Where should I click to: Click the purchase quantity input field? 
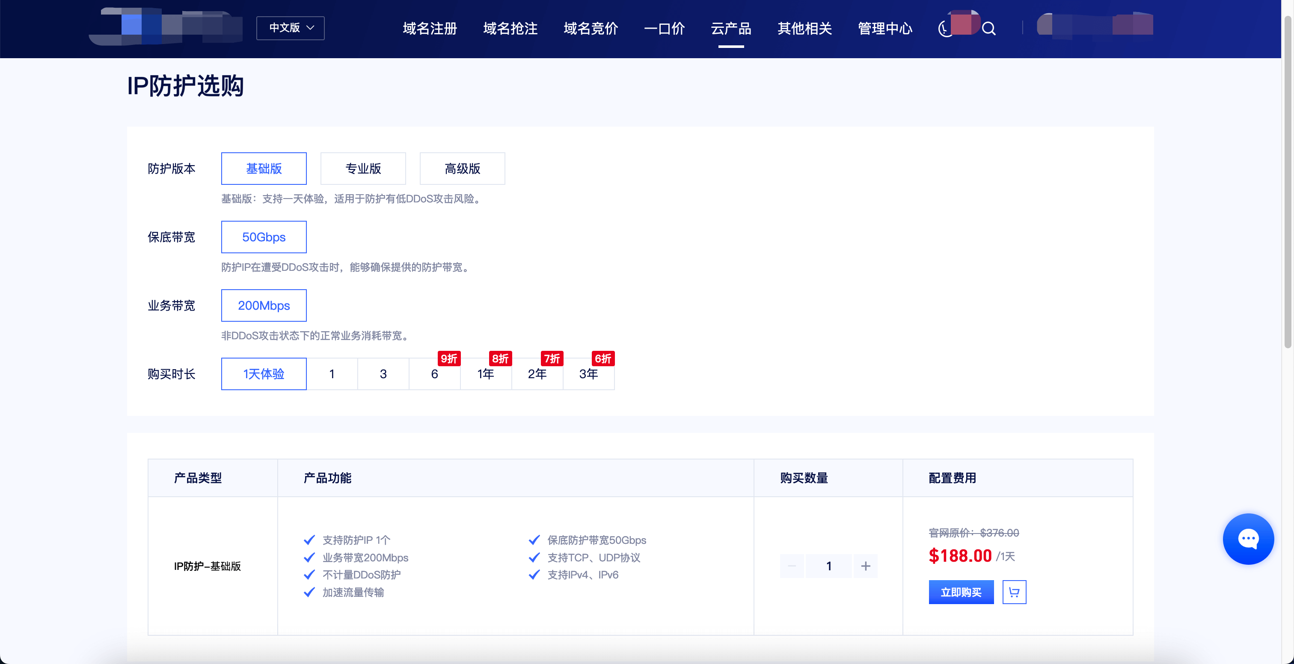pos(828,566)
